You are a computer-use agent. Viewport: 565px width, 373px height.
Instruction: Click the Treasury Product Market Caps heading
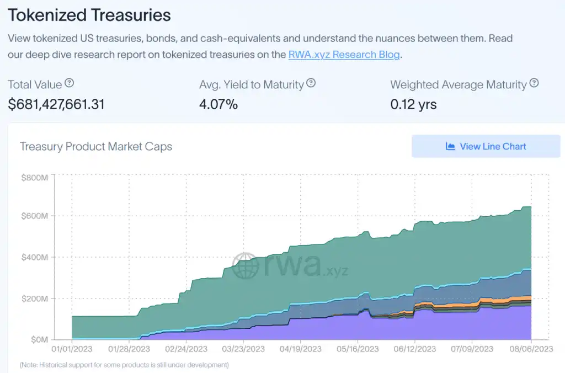(95, 146)
